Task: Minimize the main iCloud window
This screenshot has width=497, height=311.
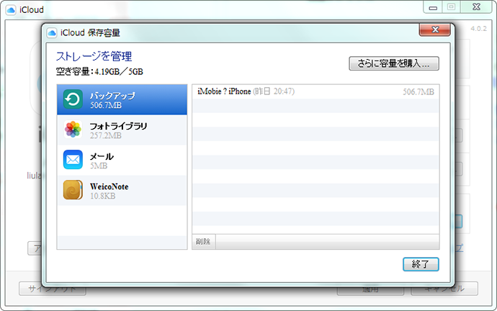Action: [x=433, y=7]
